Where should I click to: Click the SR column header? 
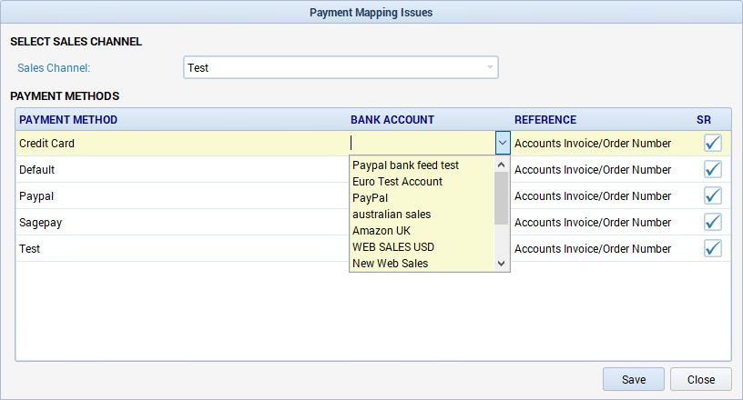pyautogui.click(x=704, y=120)
